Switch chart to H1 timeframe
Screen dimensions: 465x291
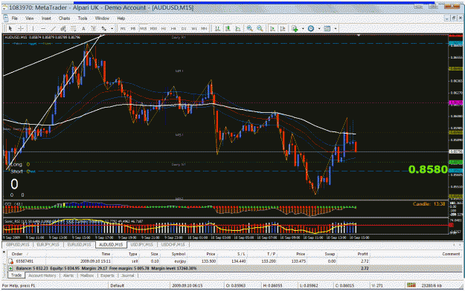[164, 28]
